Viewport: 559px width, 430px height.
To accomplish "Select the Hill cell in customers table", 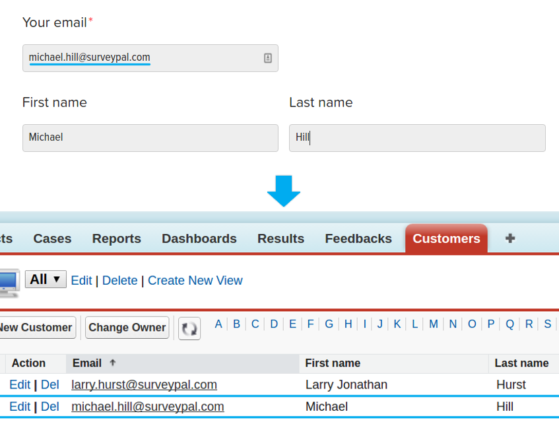I will click(x=505, y=406).
